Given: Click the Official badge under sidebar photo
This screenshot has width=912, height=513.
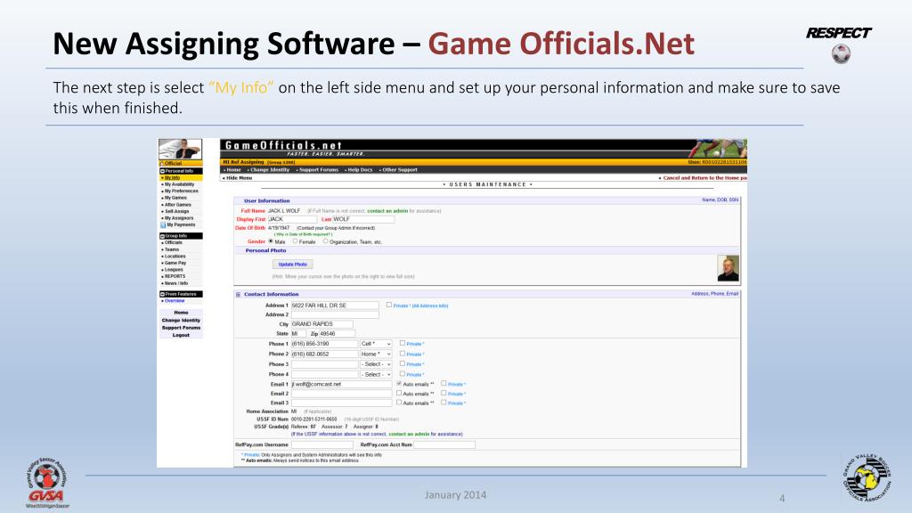Looking at the screenshot, I should (180, 164).
